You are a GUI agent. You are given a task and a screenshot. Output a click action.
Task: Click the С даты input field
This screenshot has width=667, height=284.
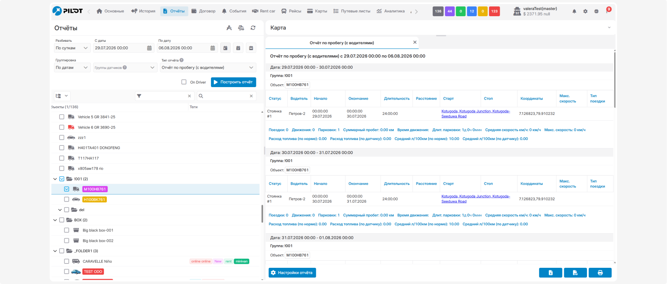coord(124,48)
